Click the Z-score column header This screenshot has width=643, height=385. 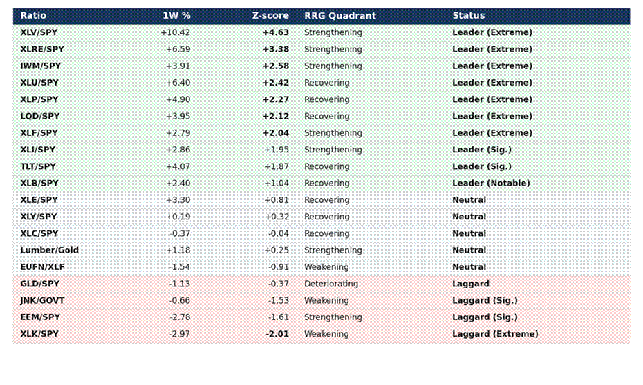pyautogui.click(x=270, y=16)
